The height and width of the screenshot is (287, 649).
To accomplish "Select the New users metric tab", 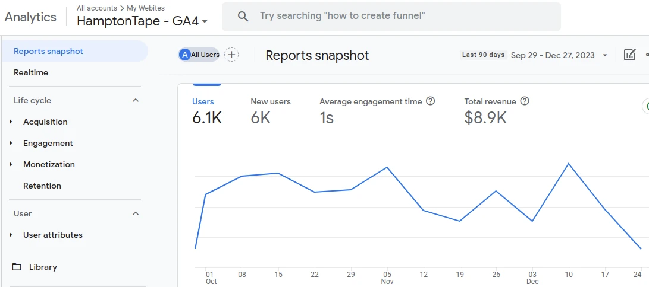I will (271, 111).
